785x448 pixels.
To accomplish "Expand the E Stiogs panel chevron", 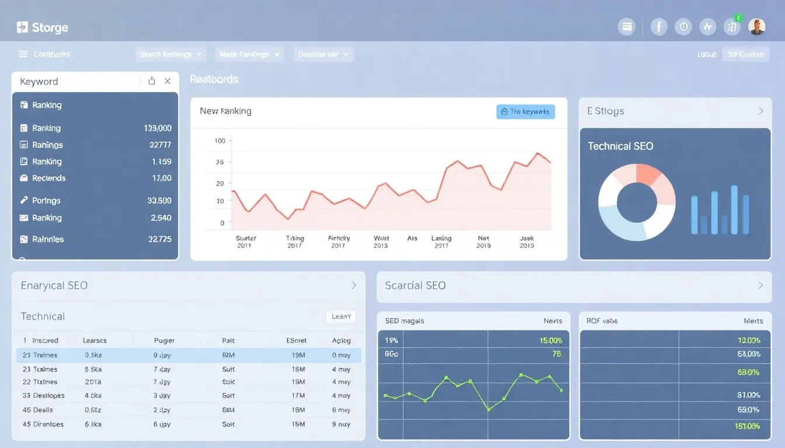I will coord(760,111).
